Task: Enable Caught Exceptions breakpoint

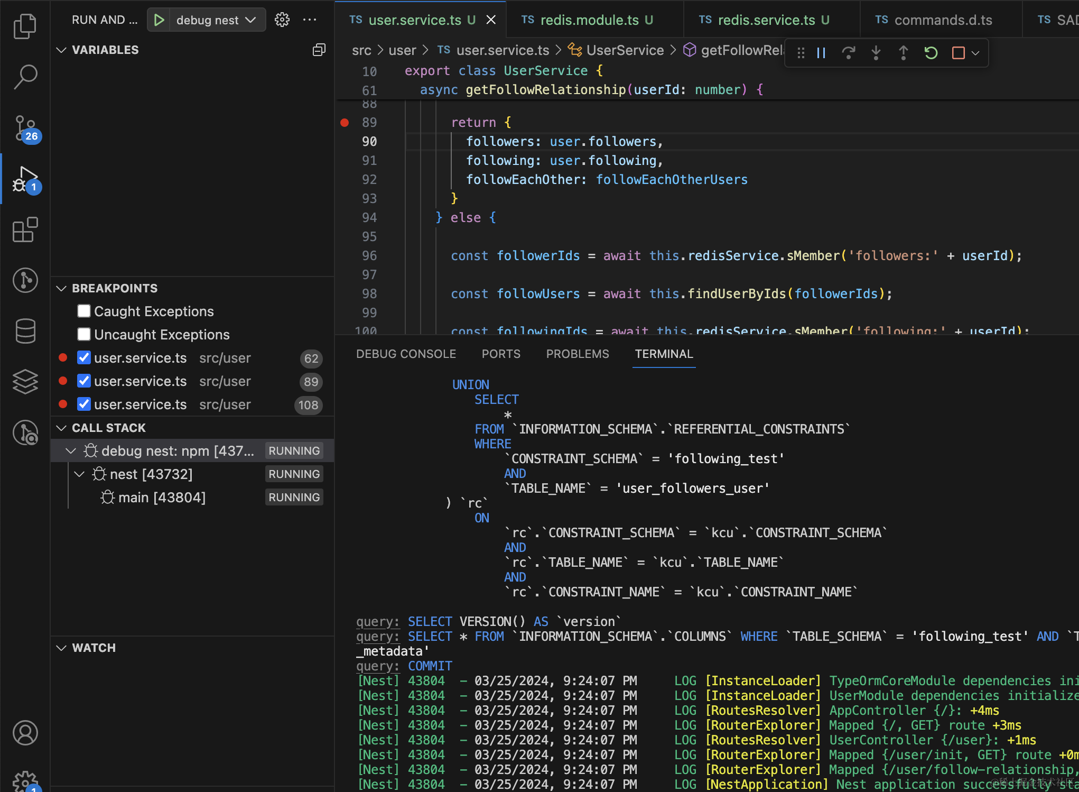Action: coord(84,311)
